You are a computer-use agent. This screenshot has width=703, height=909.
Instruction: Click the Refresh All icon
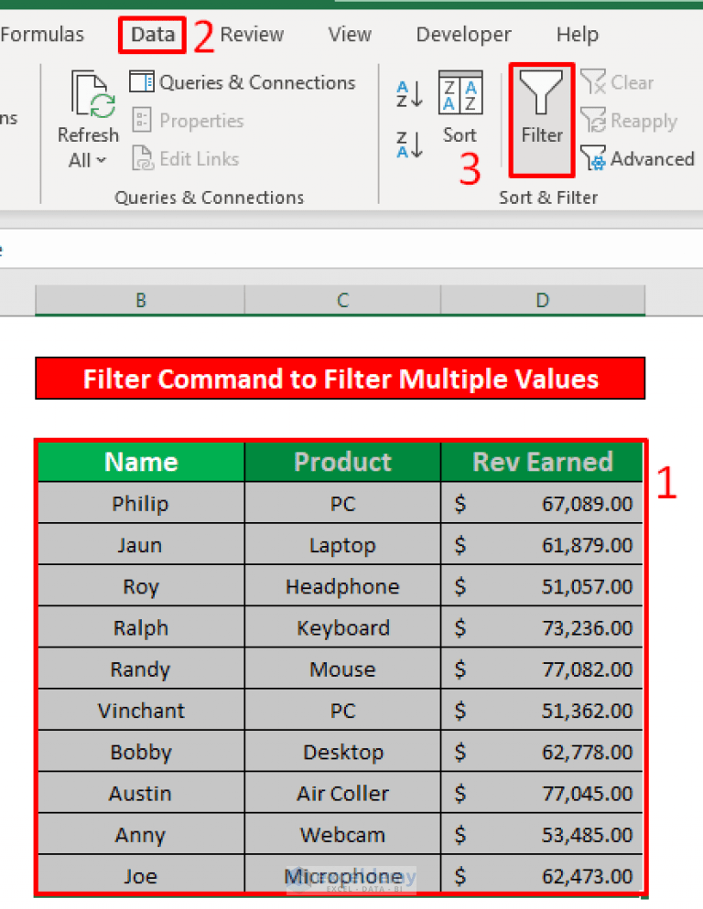[92, 94]
